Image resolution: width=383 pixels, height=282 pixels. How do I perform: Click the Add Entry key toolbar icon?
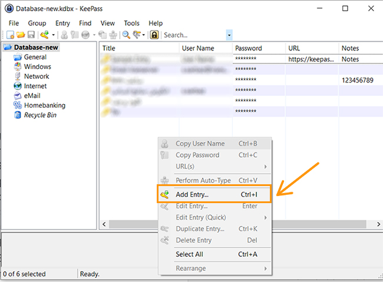[x=45, y=35]
